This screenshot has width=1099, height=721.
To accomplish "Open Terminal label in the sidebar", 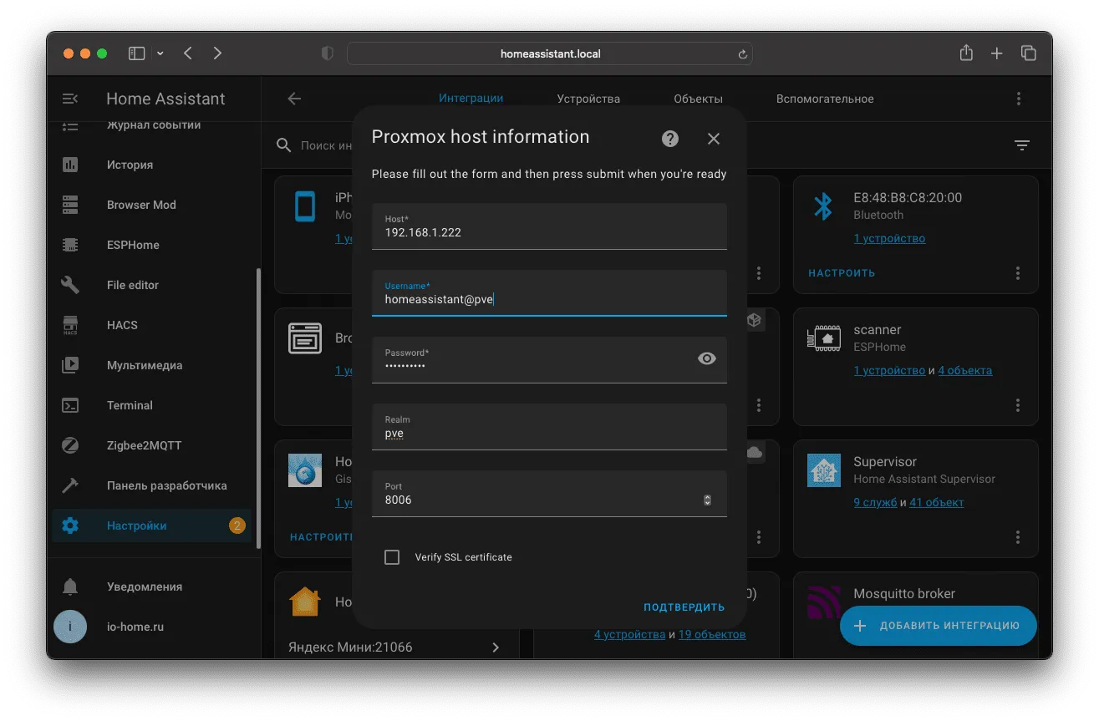I will [130, 405].
